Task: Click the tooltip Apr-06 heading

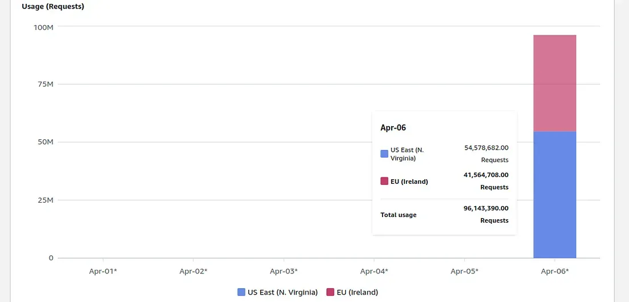Action: (393, 128)
